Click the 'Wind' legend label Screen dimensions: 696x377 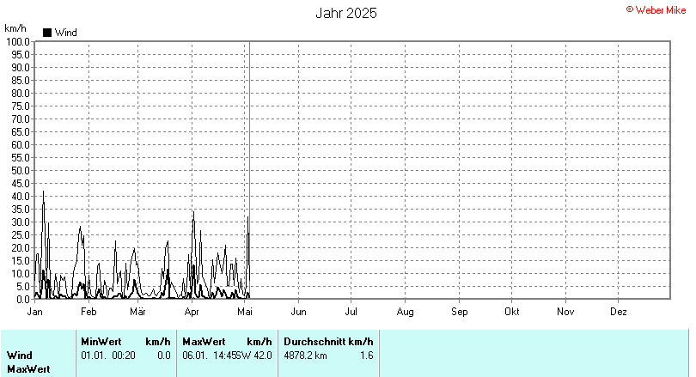coord(65,33)
